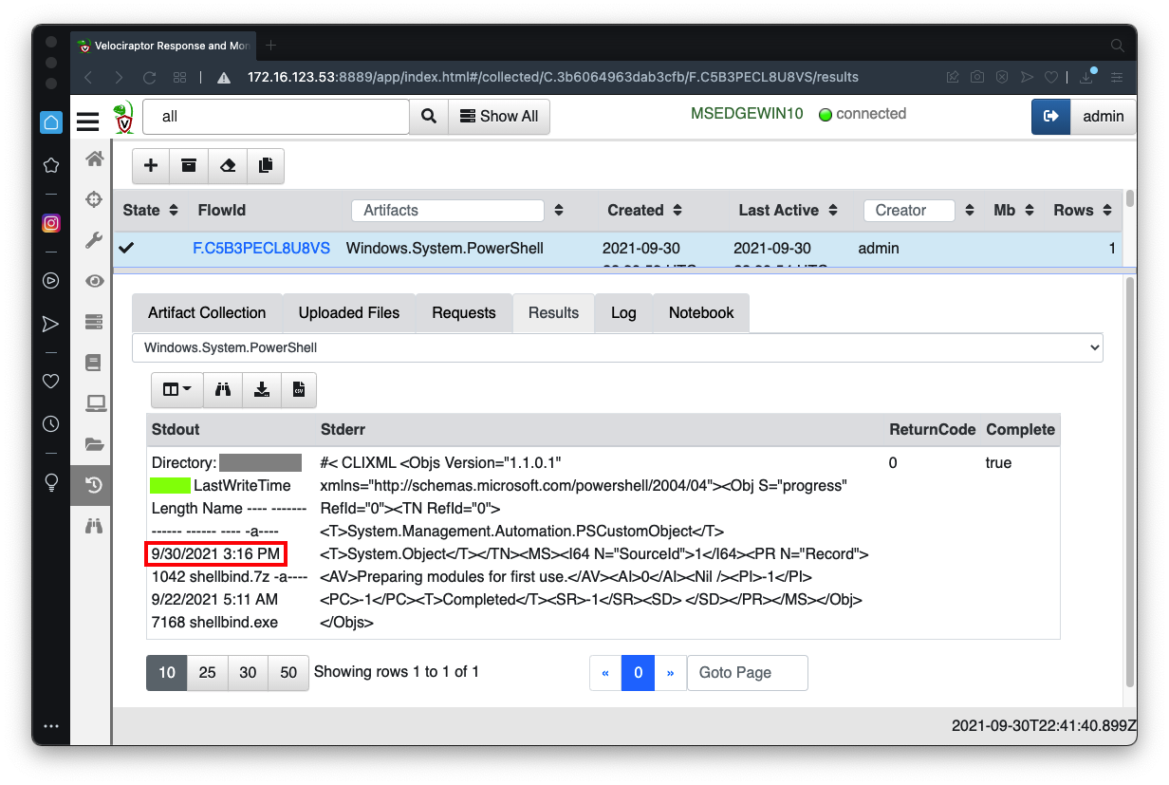Select current page 0 button

coord(638,672)
